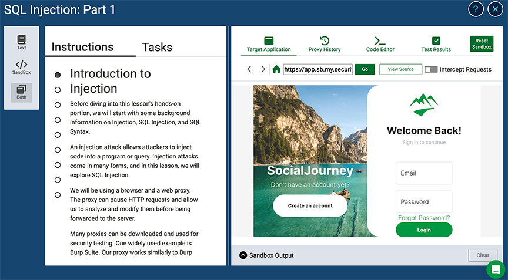Switch to the Instructions tab
This screenshot has height=280, width=508.
coord(82,47)
